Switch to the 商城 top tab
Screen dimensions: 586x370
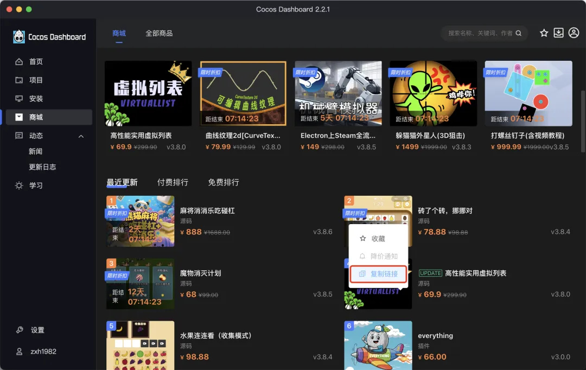(x=119, y=33)
